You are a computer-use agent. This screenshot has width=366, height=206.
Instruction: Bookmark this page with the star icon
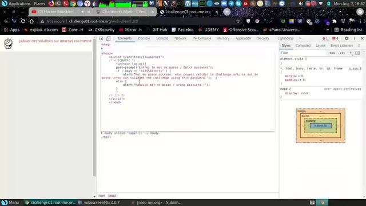click(x=238, y=21)
